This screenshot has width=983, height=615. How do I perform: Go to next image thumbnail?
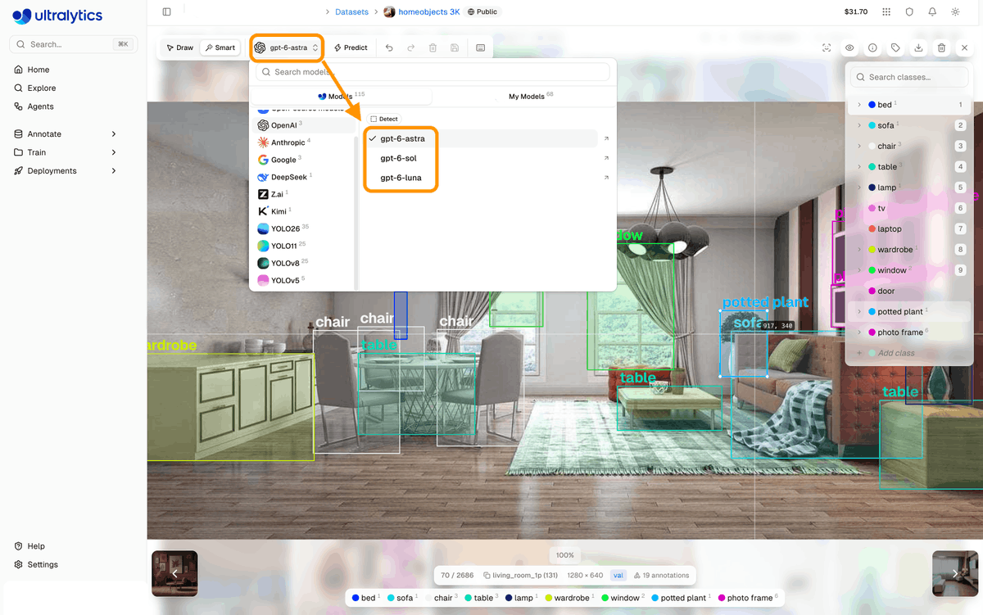955,573
